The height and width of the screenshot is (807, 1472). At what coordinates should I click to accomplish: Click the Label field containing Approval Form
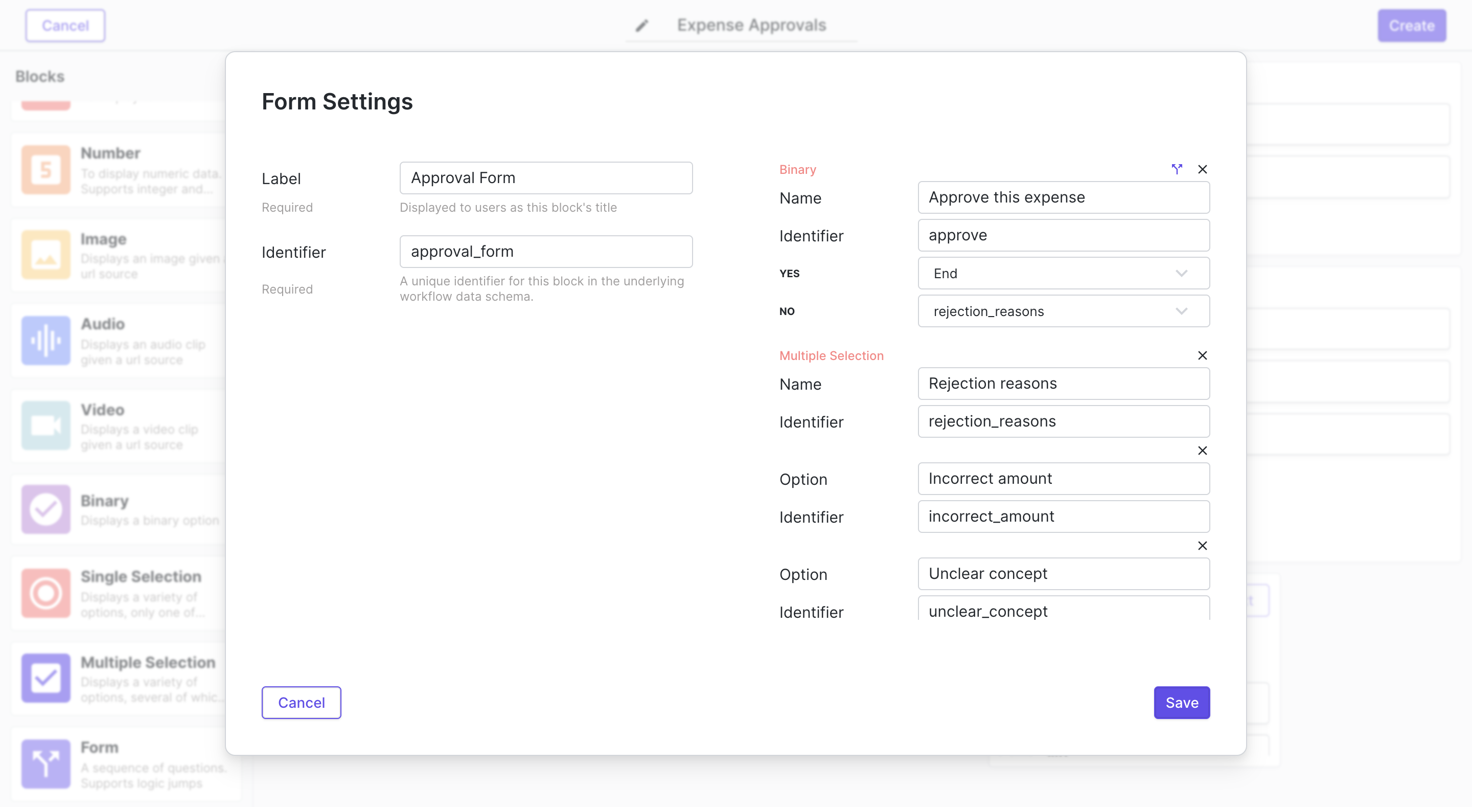(546, 178)
